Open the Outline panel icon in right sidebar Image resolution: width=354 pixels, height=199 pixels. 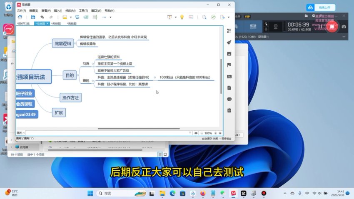229,31
